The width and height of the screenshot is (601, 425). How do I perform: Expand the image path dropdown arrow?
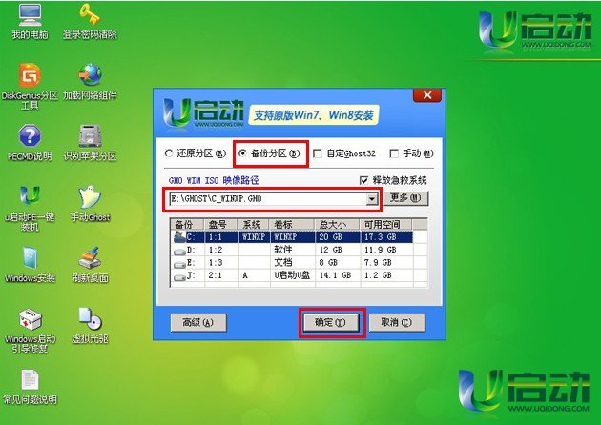(x=372, y=199)
